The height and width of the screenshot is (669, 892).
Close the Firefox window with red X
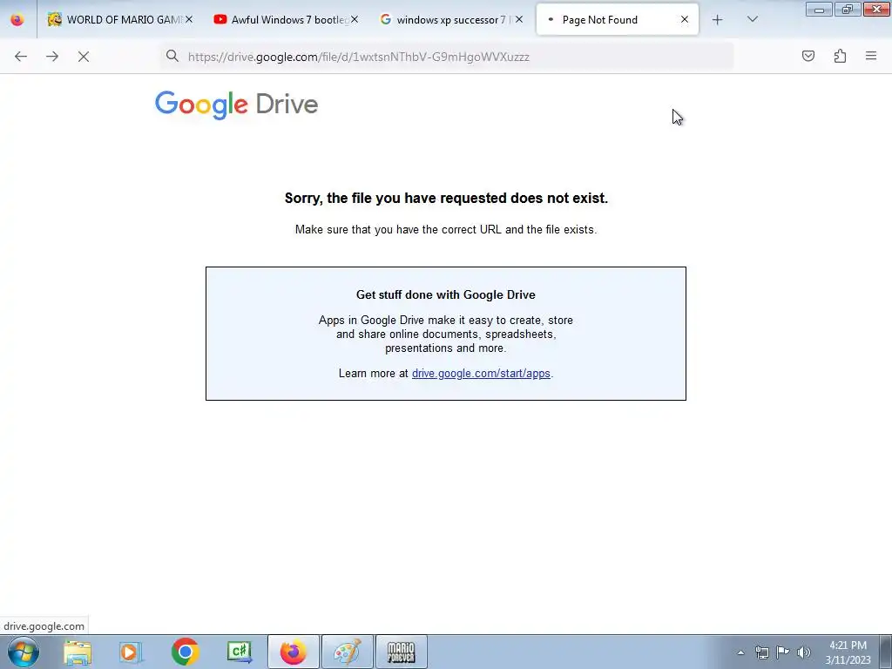pos(876,10)
